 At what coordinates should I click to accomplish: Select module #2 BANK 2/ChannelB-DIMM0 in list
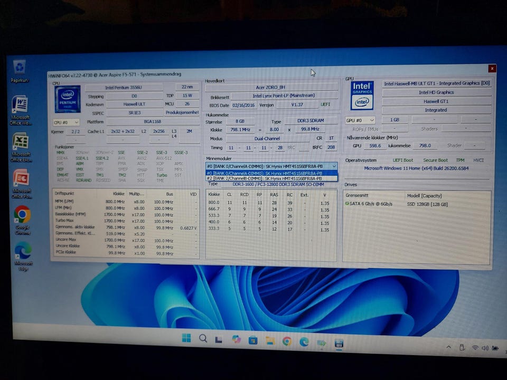click(x=271, y=178)
